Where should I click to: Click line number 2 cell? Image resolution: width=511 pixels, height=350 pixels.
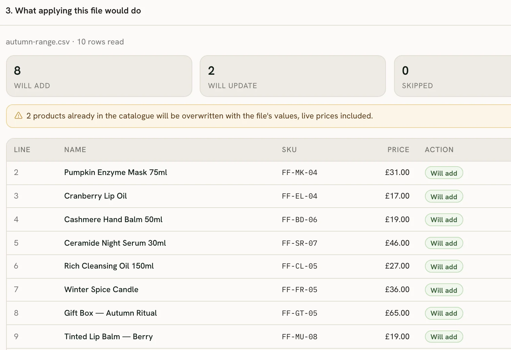tap(16, 172)
